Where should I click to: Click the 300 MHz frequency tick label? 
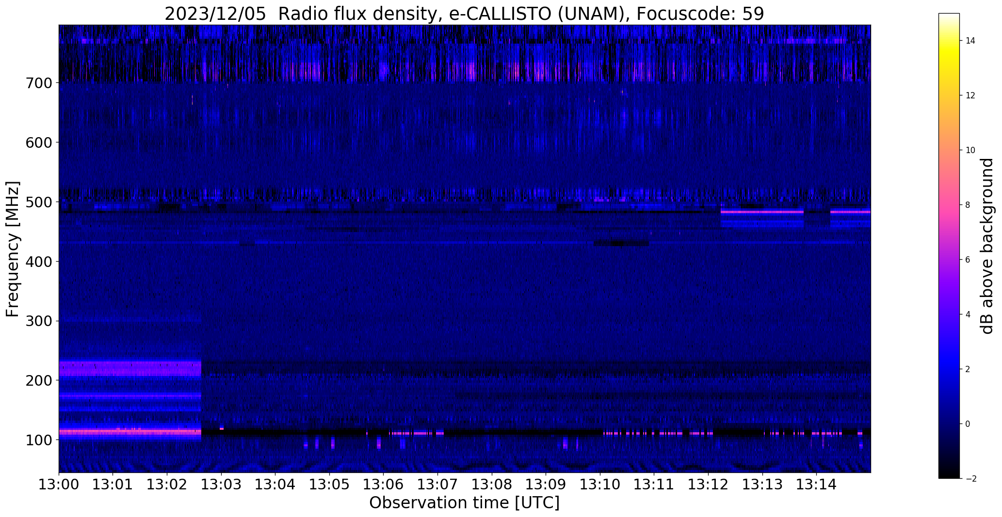click(x=38, y=321)
